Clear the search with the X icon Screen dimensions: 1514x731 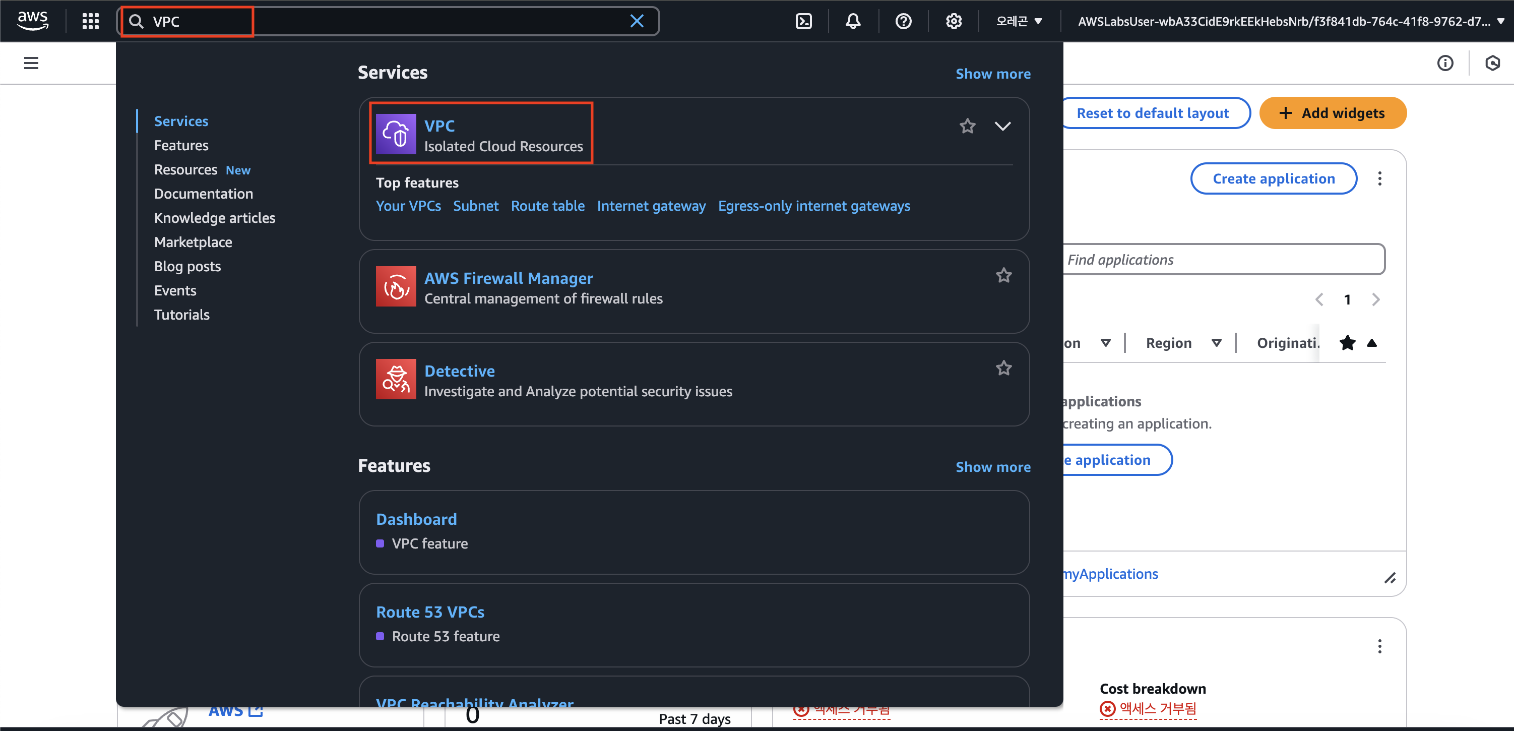637,22
